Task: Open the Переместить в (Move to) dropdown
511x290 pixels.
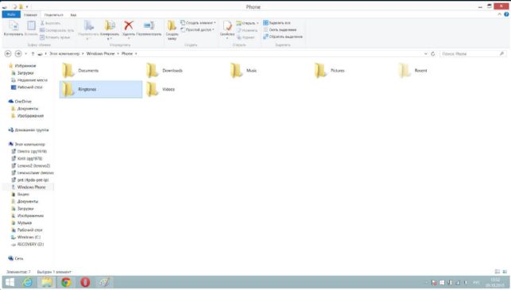Action: pos(88,30)
